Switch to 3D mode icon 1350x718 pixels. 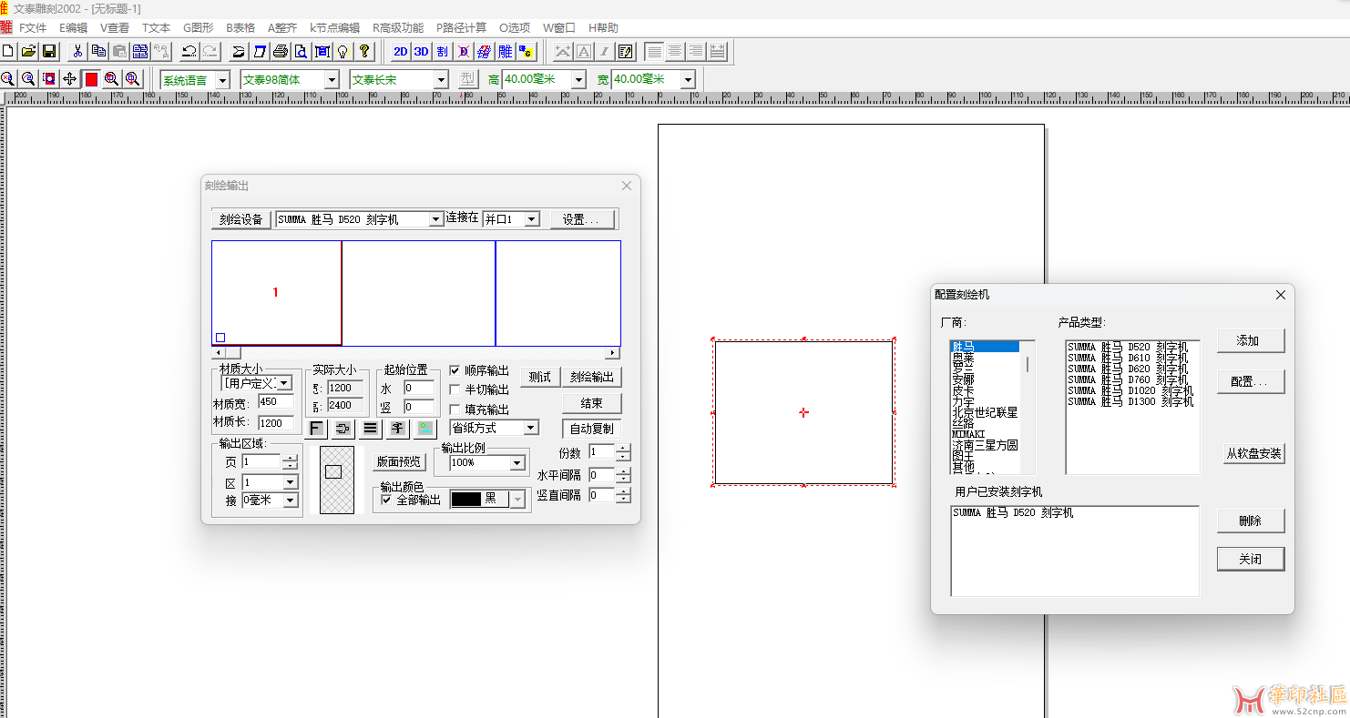pos(421,51)
